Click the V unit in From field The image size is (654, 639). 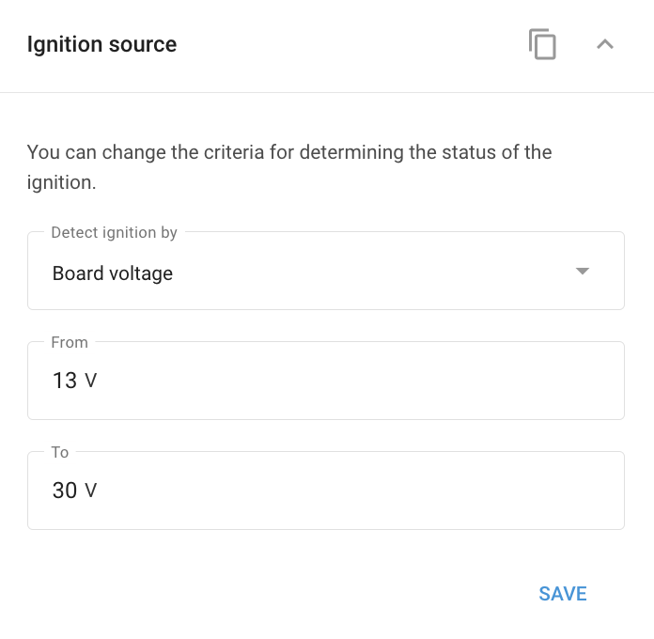point(90,381)
